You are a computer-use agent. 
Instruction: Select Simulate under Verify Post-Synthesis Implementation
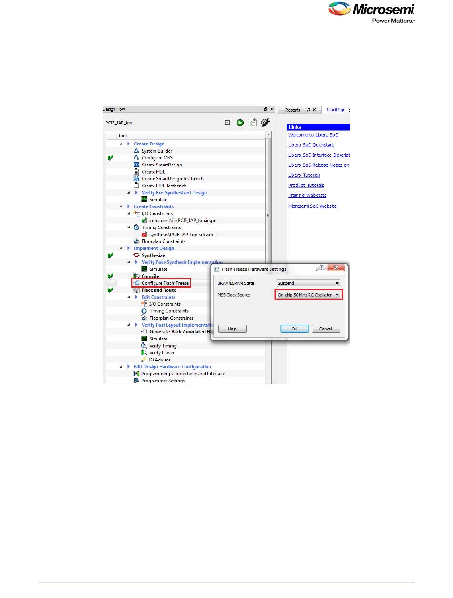158,269
